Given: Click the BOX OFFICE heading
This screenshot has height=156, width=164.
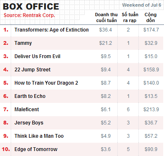Looking at the screenshot, I should click(31, 7).
